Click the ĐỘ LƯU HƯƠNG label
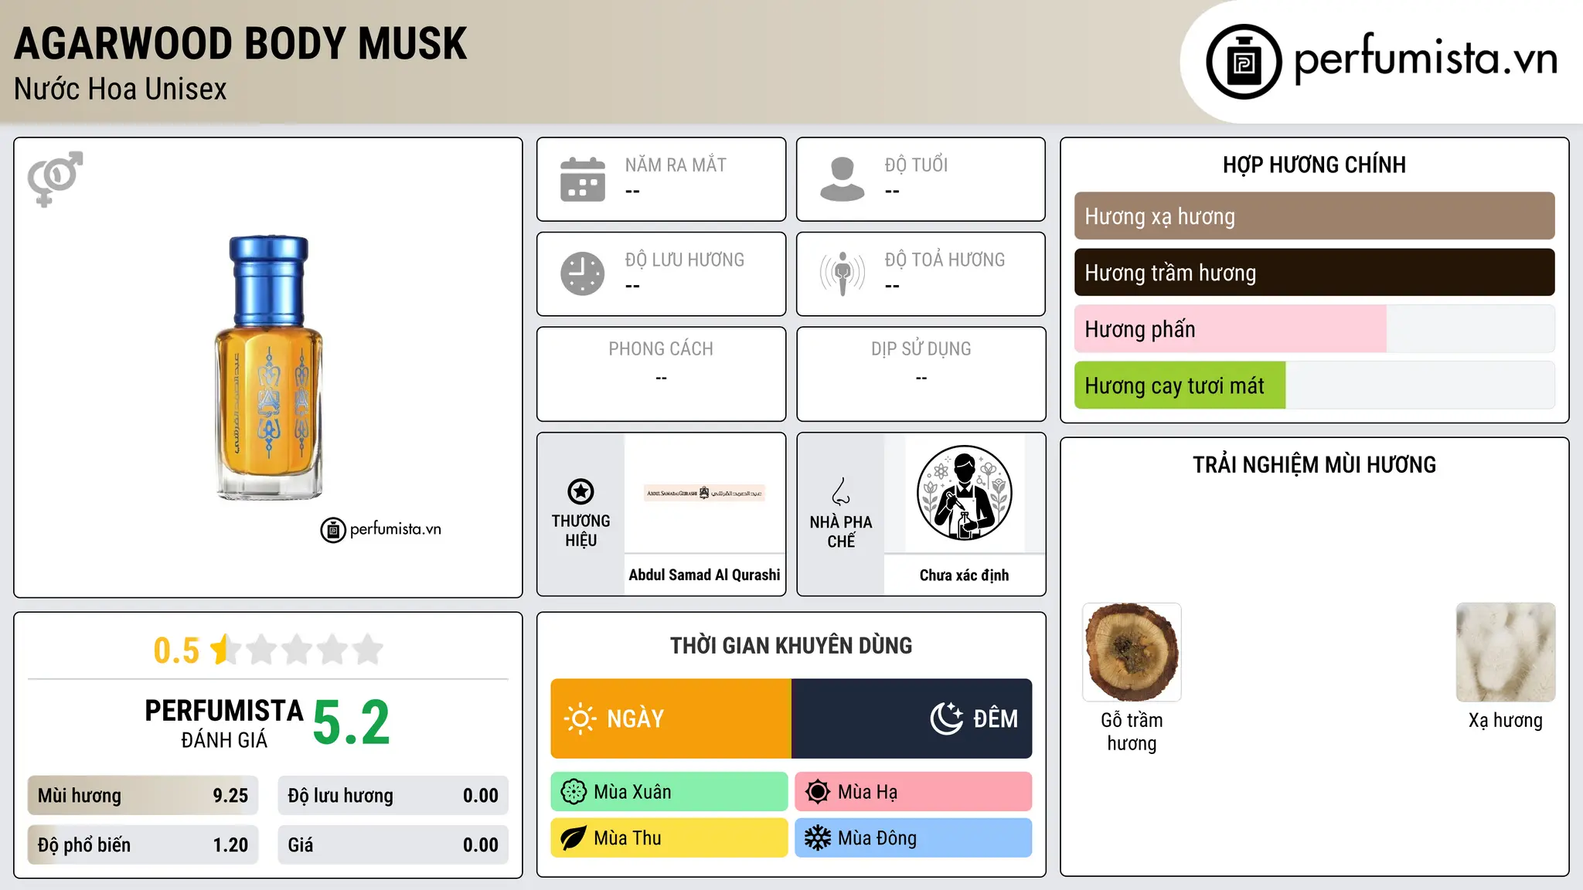The height and width of the screenshot is (890, 1583). (x=685, y=260)
